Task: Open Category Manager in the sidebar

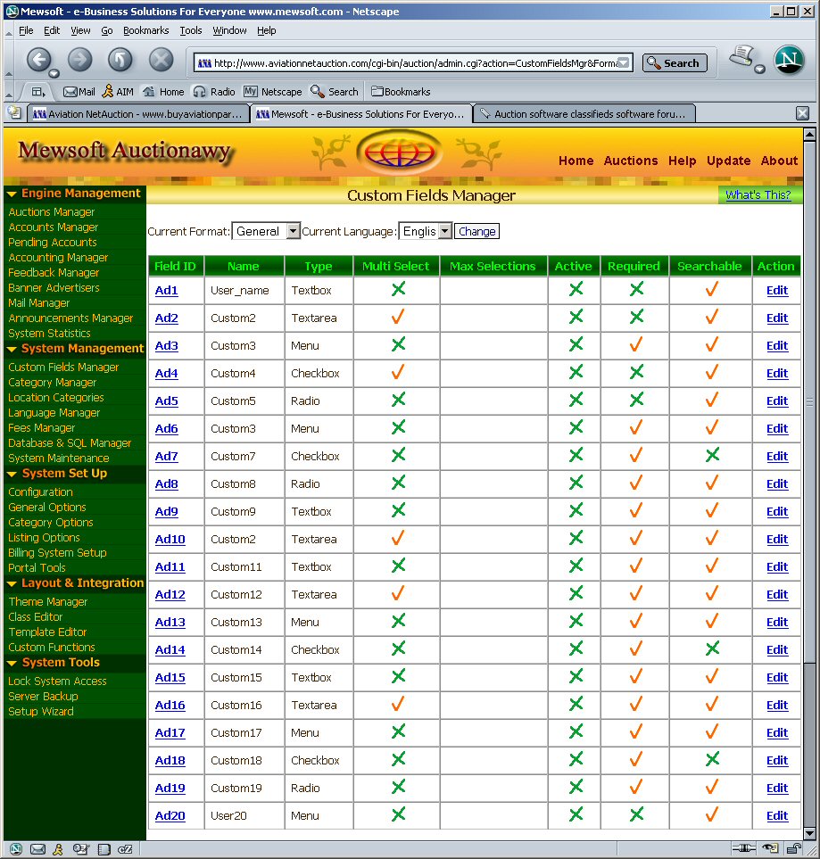Action: coord(52,383)
